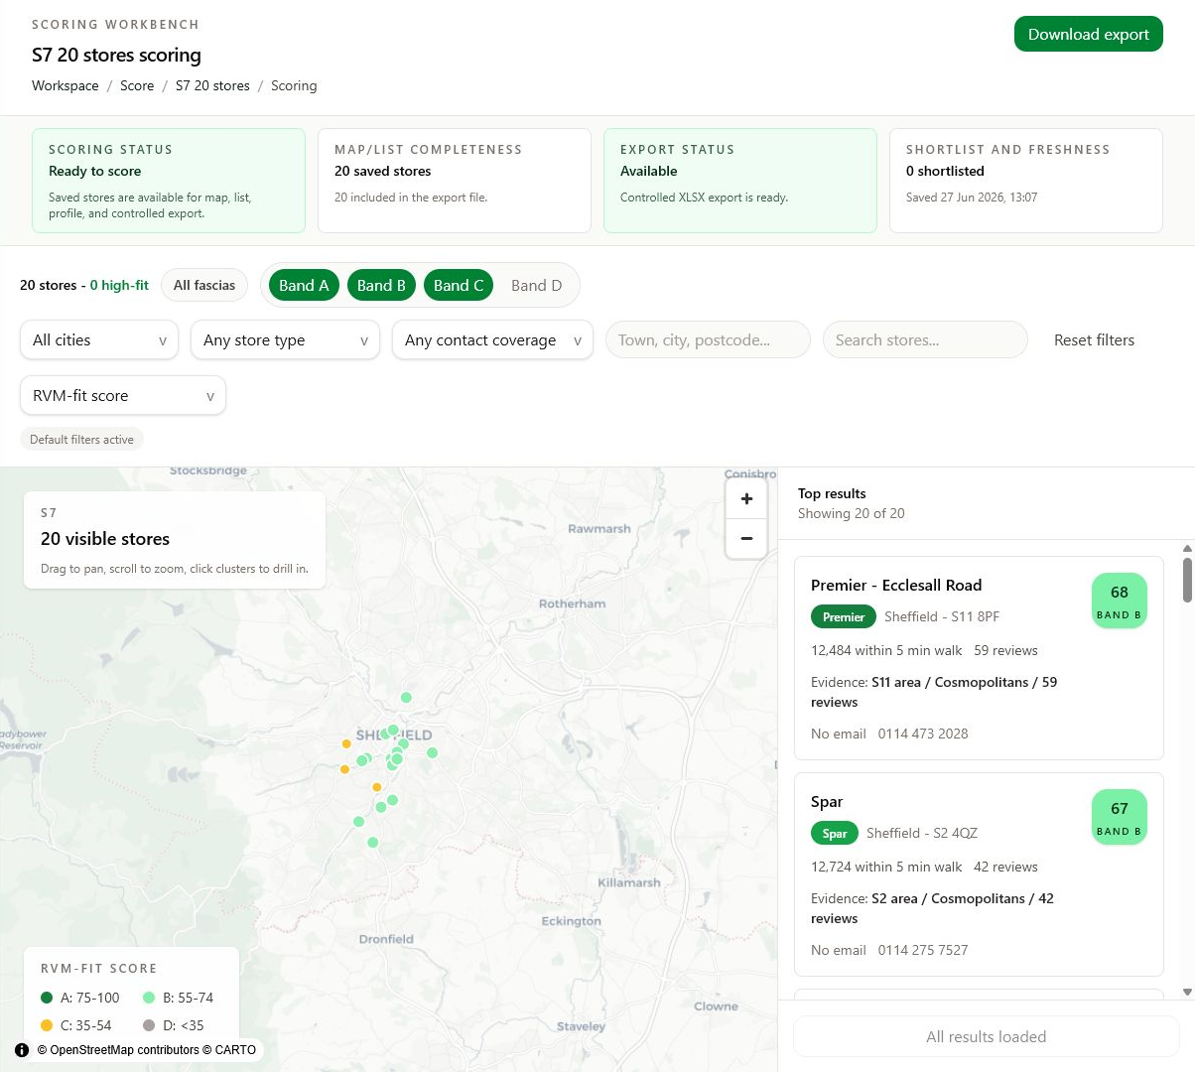This screenshot has height=1072, width=1195.
Task: Click the Showing 20 of 20 text
Action: click(x=852, y=514)
